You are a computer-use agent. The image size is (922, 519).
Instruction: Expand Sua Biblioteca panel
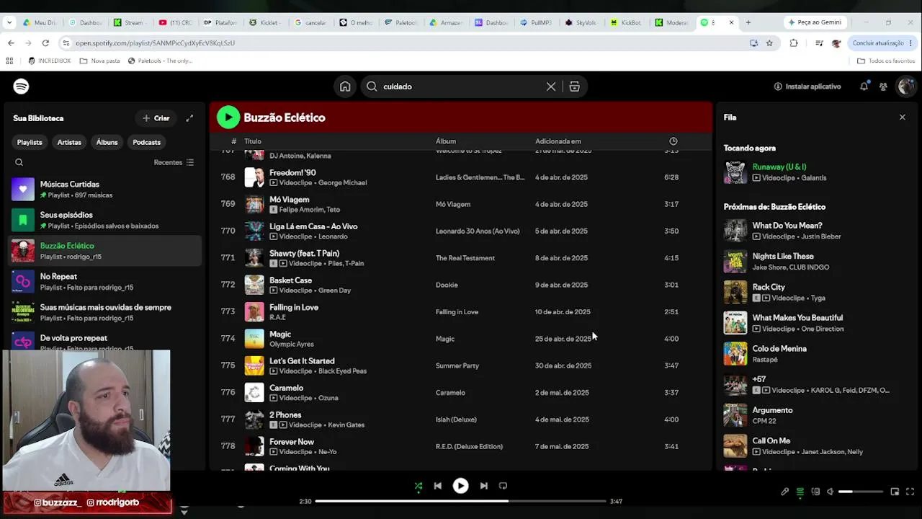pyautogui.click(x=189, y=118)
